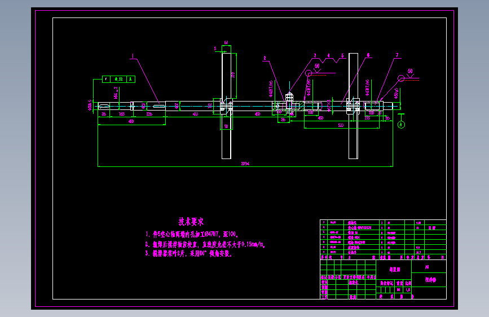Image resolution: width=489 pixels, height=317 pixels.
Task: Click part balloon number 3
Action: (x=315, y=55)
